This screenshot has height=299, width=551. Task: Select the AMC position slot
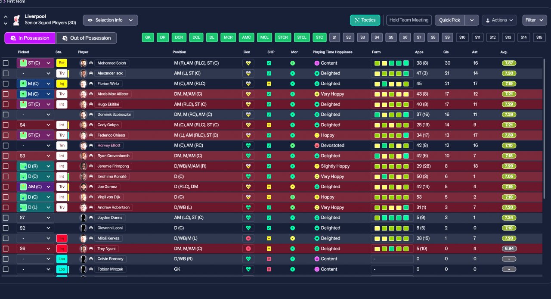[x=246, y=37]
